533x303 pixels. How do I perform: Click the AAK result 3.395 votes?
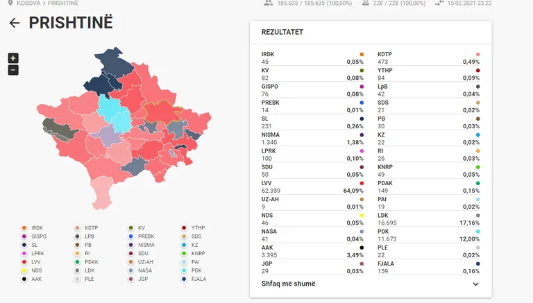[x=269, y=254]
